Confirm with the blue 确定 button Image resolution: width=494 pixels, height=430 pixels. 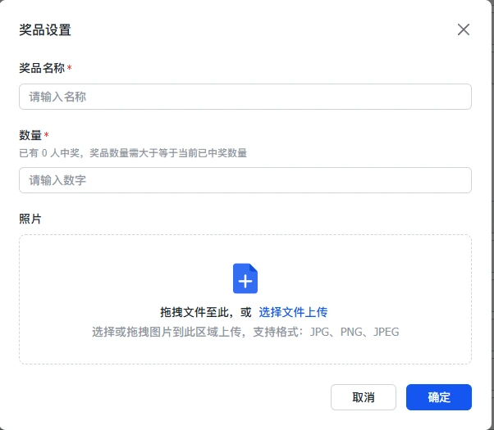438,397
